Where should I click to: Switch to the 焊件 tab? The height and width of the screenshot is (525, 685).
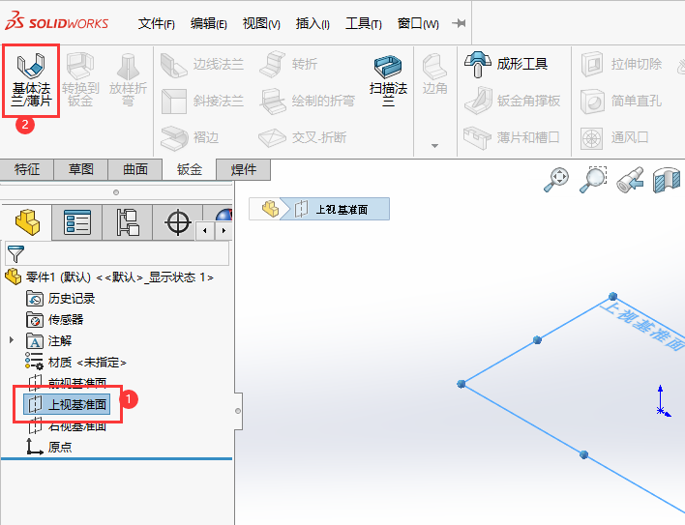(244, 169)
